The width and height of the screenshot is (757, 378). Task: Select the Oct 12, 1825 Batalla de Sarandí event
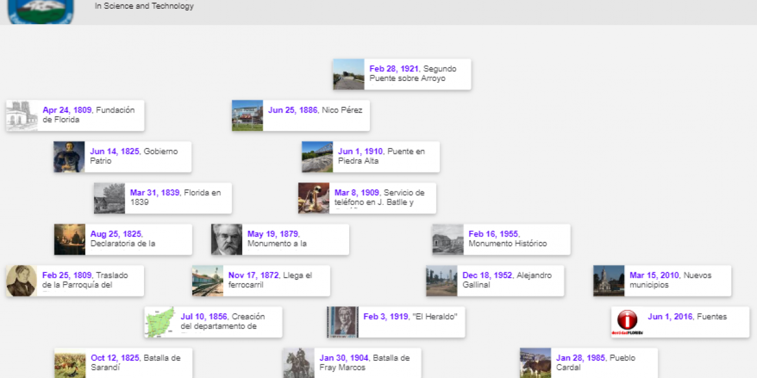(x=138, y=362)
